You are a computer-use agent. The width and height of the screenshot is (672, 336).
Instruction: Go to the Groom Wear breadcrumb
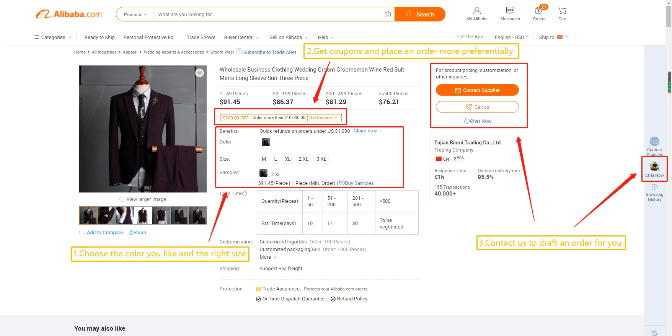[x=222, y=52]
